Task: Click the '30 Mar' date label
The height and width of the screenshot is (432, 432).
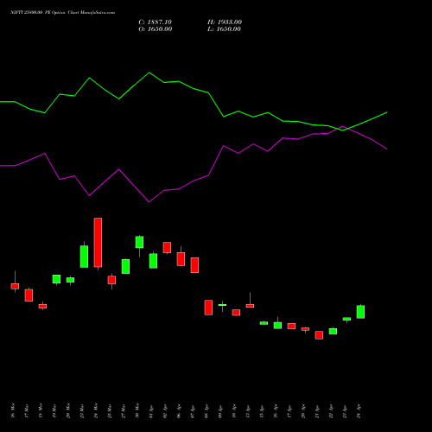Action: [x=137, y=410]
